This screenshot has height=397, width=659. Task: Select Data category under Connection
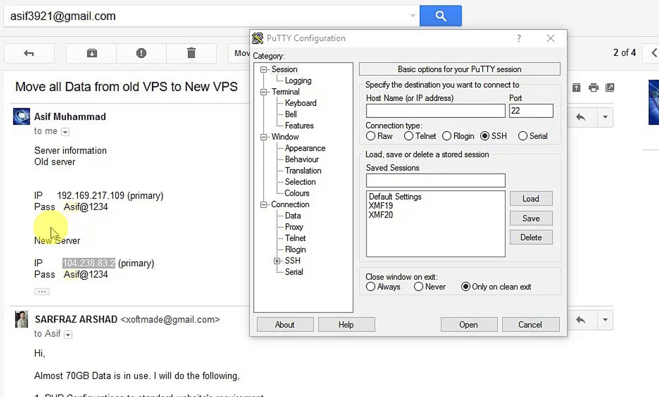[293, 216]
